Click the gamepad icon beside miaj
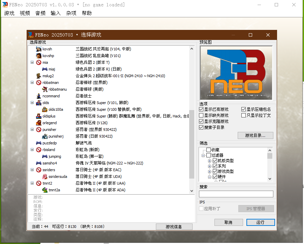The image size is (304, 244). point(45,69)
